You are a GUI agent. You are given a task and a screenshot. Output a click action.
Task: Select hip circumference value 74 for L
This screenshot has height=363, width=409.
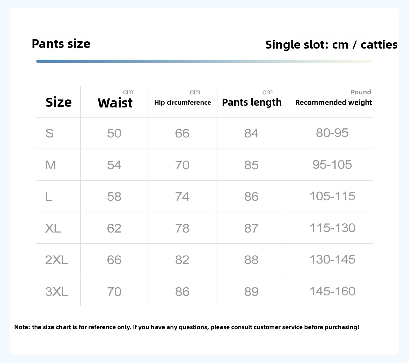point(182,197)
